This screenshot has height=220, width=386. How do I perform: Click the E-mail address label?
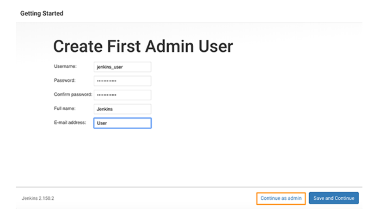[70, 122]
